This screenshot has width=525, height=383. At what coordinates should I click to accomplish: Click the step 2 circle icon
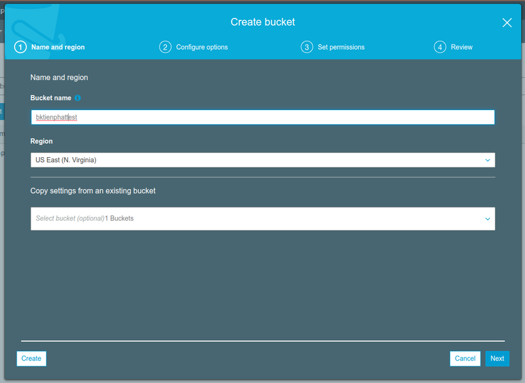[165, 47]
